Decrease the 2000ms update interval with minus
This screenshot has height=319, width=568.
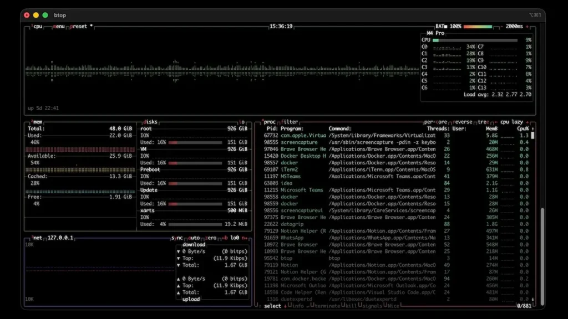[500, 26]
